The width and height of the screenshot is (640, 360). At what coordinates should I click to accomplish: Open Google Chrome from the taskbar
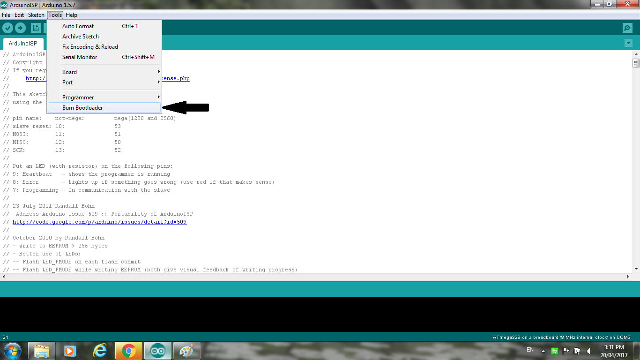pyautogui.click(x=128, y=351)
